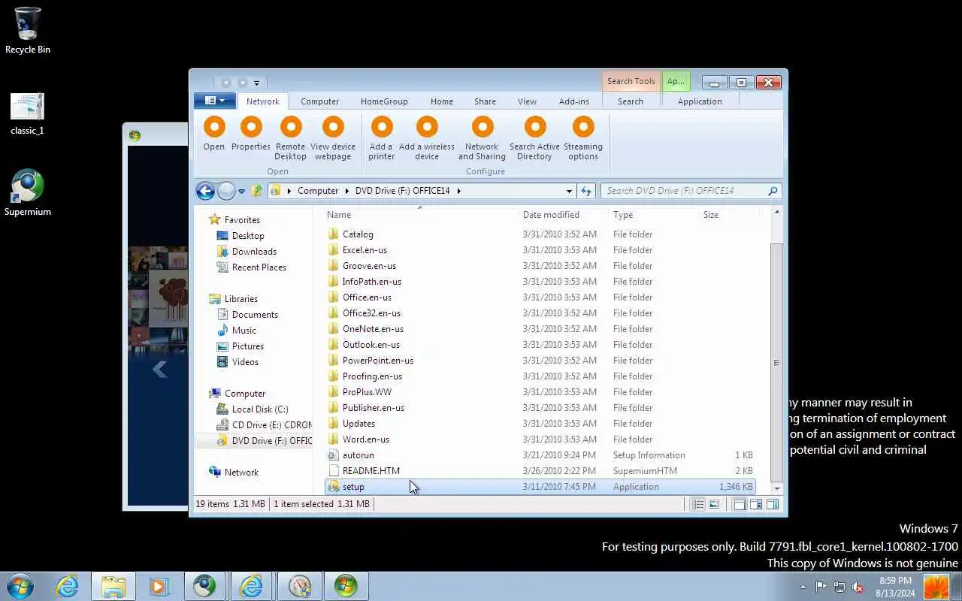Select the classic_1 desktop icon

tap(28, 114)
